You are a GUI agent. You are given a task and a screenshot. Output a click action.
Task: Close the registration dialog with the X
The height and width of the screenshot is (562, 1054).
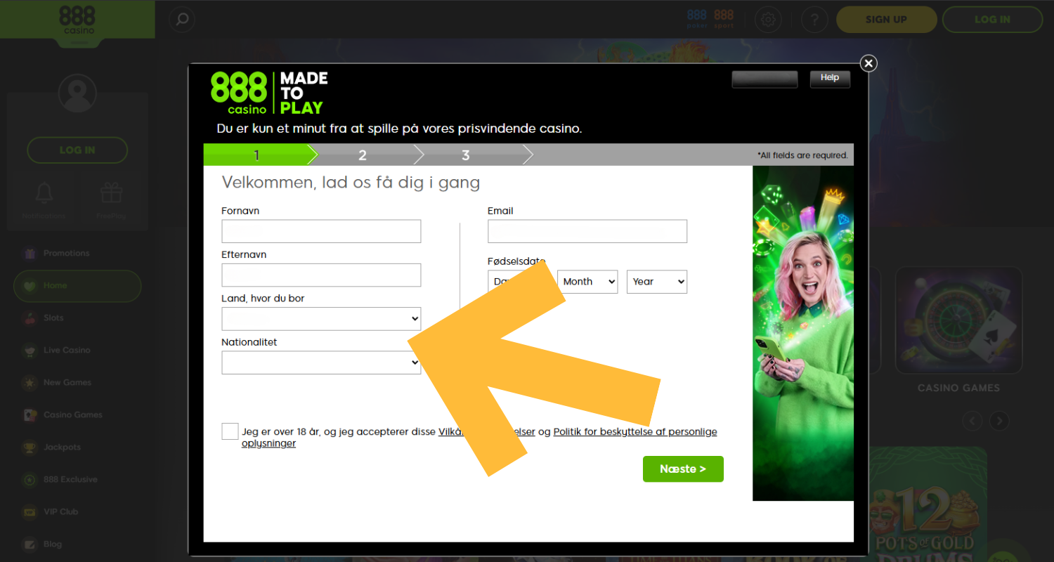coord(869,63)
